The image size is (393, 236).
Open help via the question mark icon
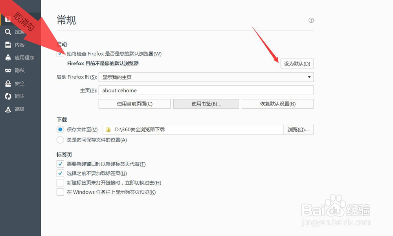coord(311,20)
